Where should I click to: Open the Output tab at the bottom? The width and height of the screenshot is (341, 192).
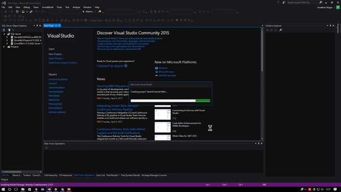coord(4,180)
